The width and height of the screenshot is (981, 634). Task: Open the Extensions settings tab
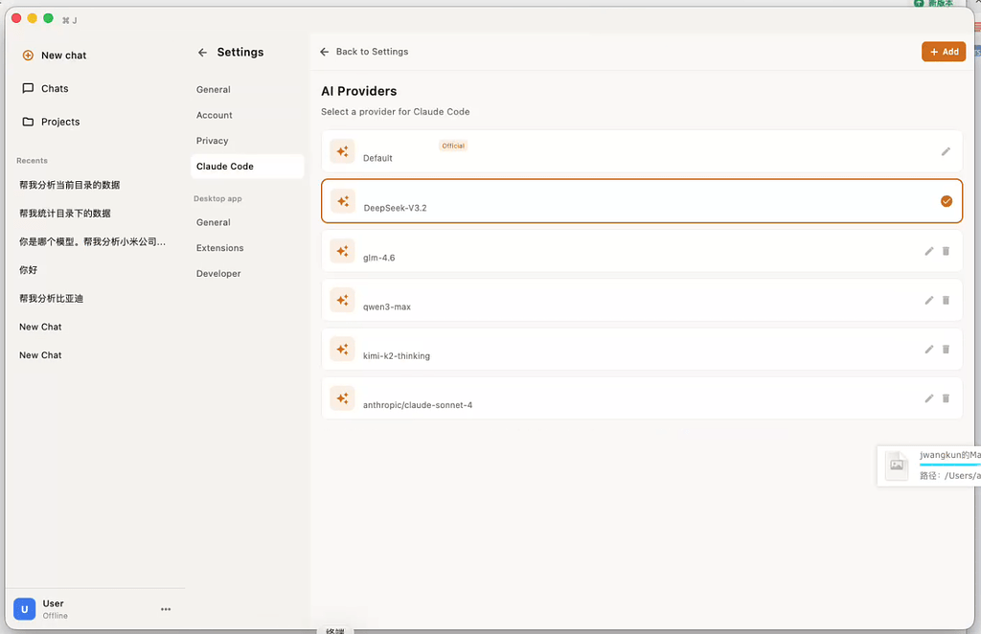tap(219, 248)
